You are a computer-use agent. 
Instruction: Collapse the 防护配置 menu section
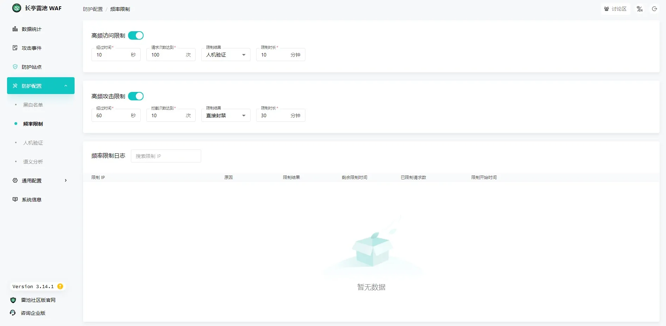pyautogui.click(x=66, y=86)
